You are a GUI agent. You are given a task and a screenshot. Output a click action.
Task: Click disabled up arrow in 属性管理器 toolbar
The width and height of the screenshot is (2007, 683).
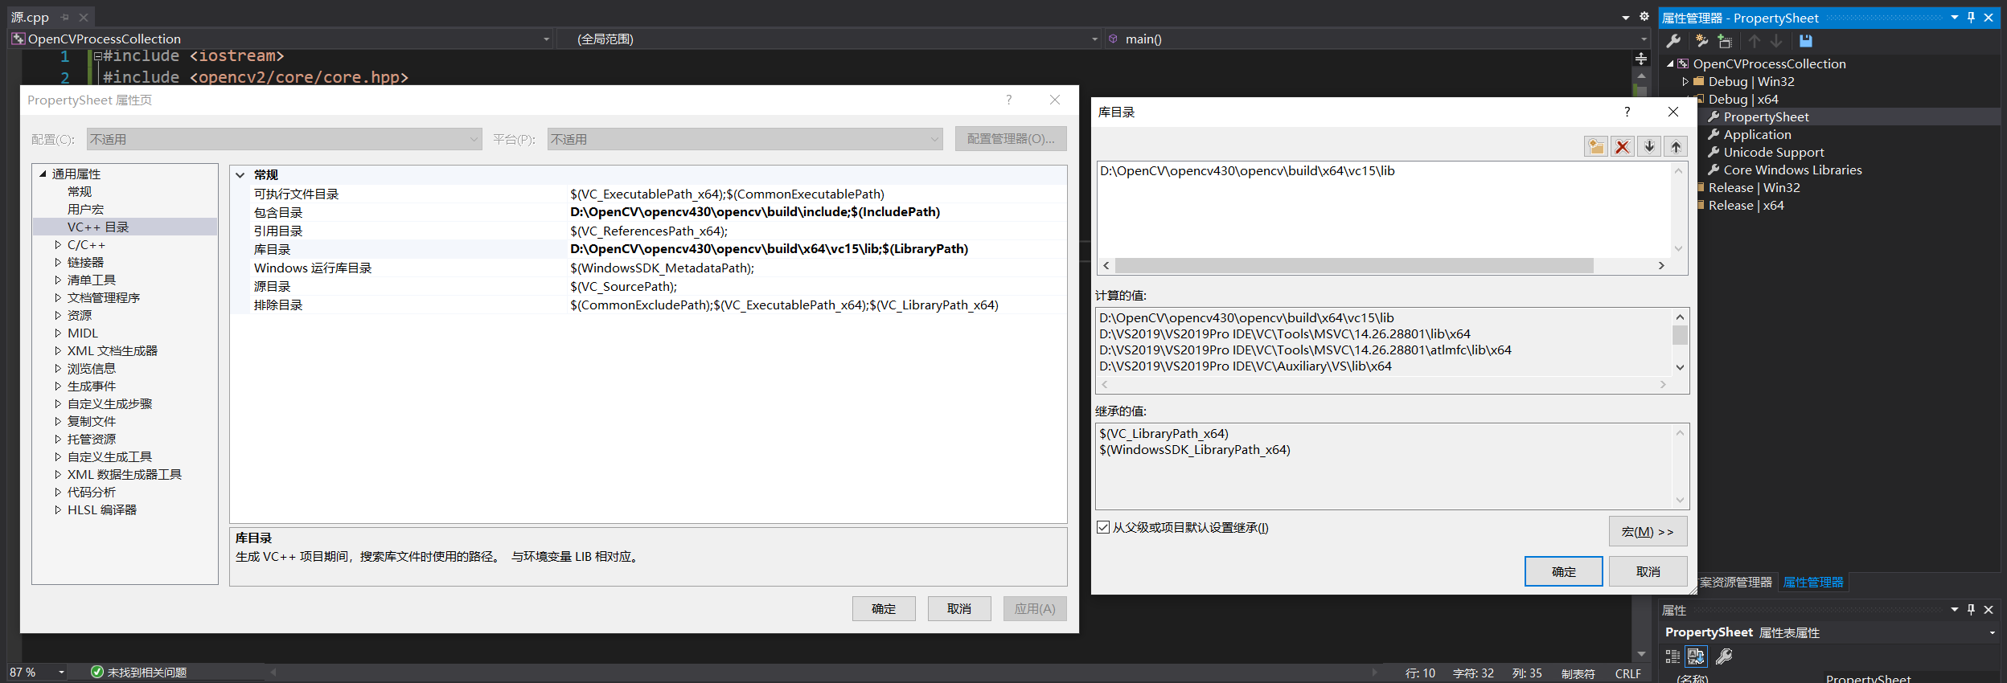click(x=1755, y=41)
